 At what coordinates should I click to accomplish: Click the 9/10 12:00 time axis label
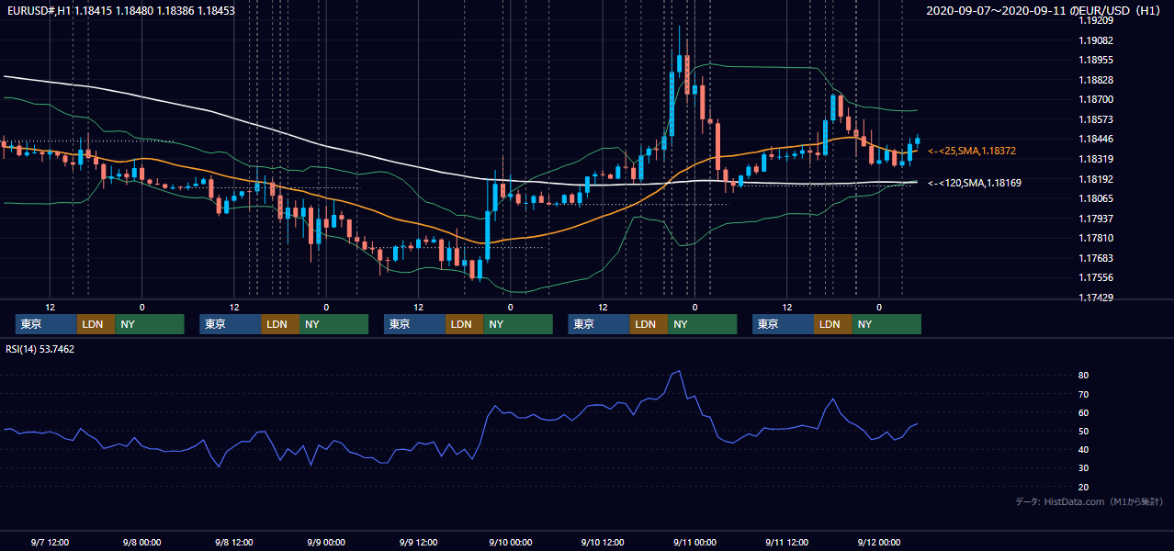click(x=603, y=542)
